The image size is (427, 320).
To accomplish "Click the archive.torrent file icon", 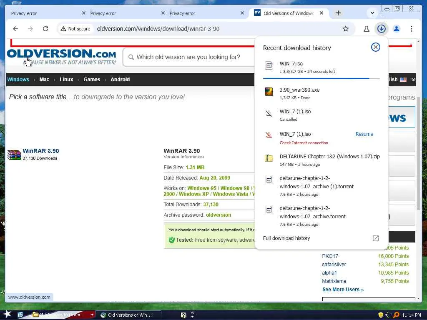I will tap(269, 210).
